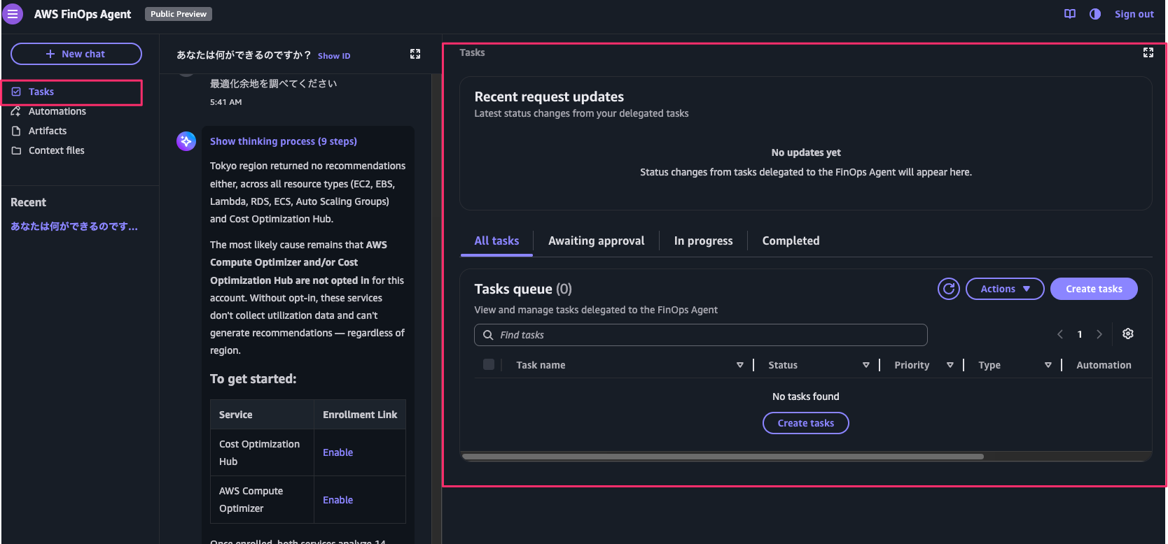This screenshot has height=544, width=1168.
Task: Refresh the tasks queue
Action: 949,289
